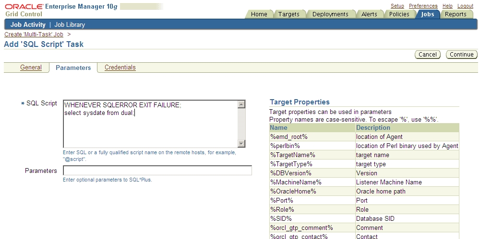Click the SQL Script scrollbar down arrow

pos(241,143)
